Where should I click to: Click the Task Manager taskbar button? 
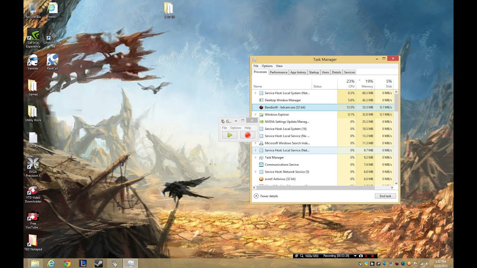(130, 263)
